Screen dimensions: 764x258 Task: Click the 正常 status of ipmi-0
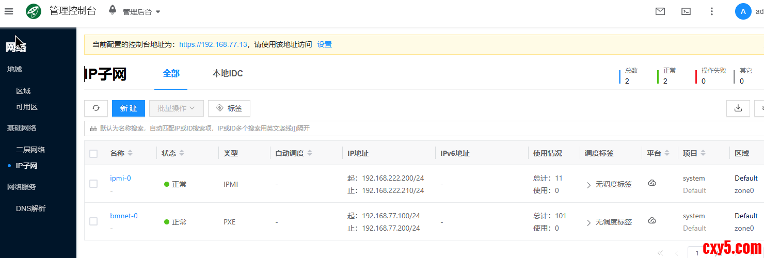tap(176, 184)
